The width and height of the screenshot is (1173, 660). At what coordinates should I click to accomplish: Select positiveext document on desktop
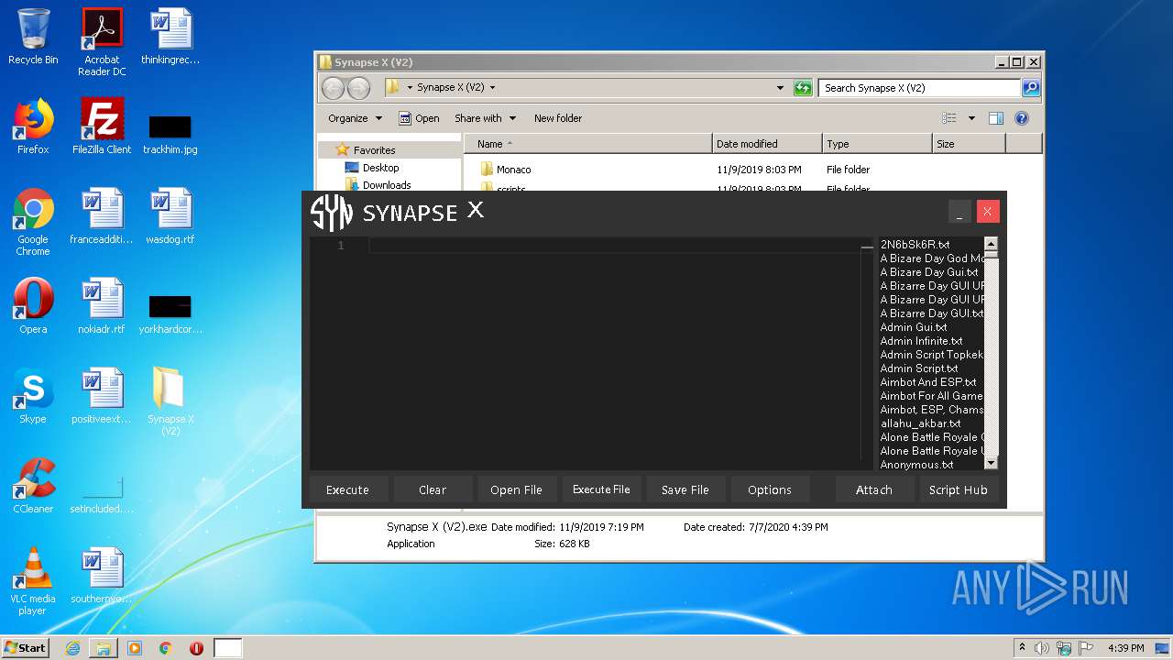click(102, 396)
